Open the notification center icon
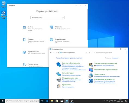This screenshot has width=129, height=103. coord(126,101)
